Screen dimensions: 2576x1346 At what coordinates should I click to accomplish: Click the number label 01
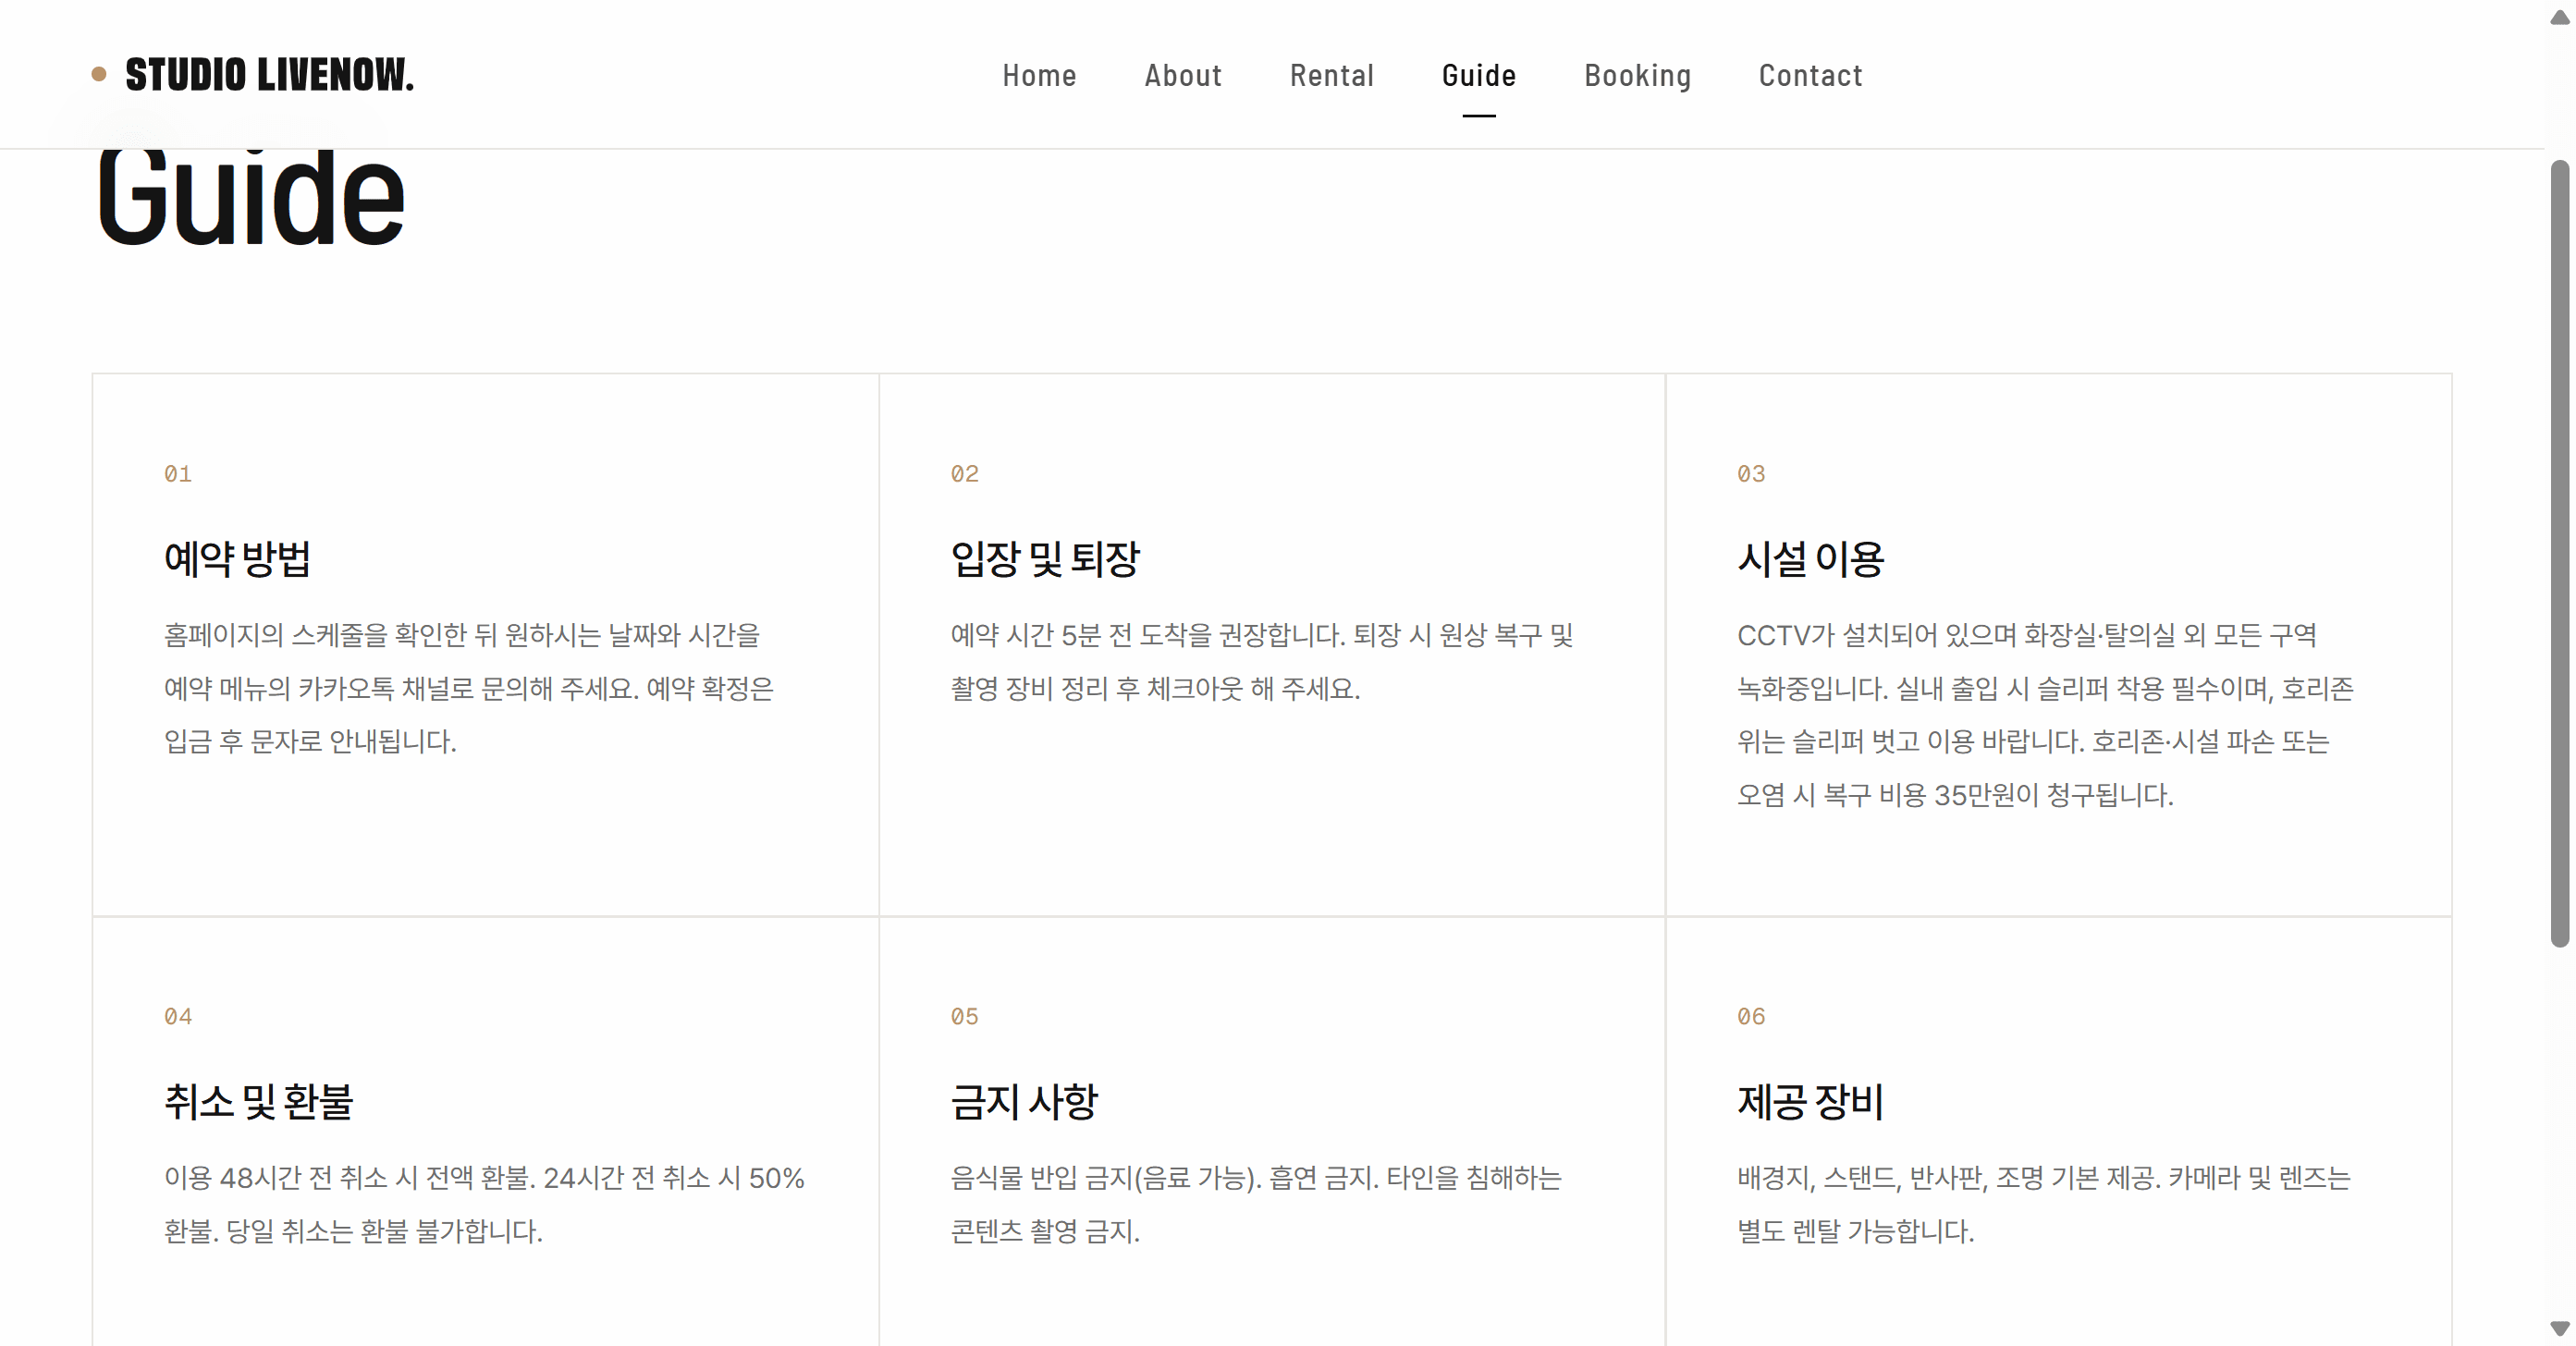[x=178, y=474]
